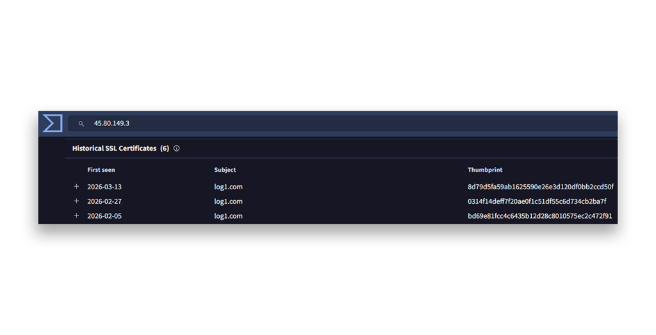Open the Historical SSL Certificates info icon

(177, 148)
